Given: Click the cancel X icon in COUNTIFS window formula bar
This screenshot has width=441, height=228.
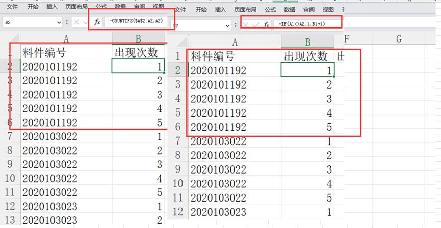Looking at the screenshot, I should click(76, 22).
